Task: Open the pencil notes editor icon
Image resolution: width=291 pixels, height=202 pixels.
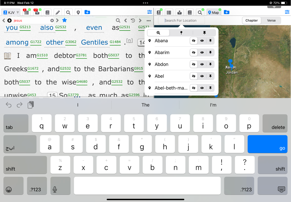Action: tap(57, 12)
